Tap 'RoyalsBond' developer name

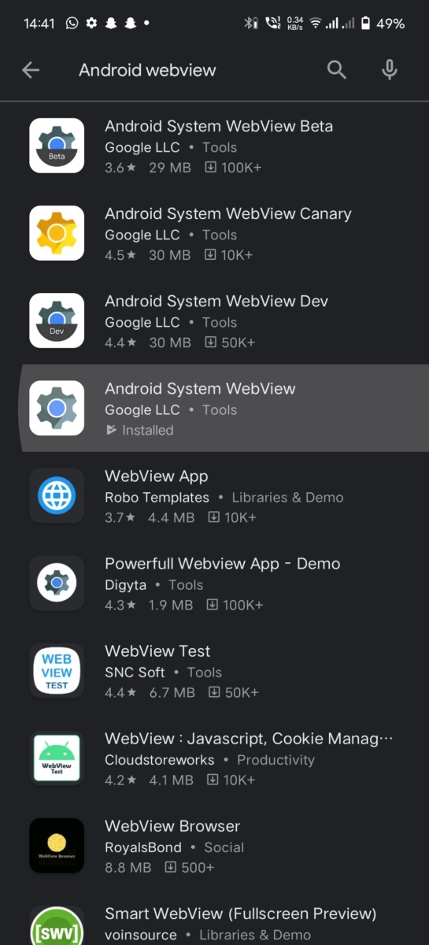click(143, 847)
